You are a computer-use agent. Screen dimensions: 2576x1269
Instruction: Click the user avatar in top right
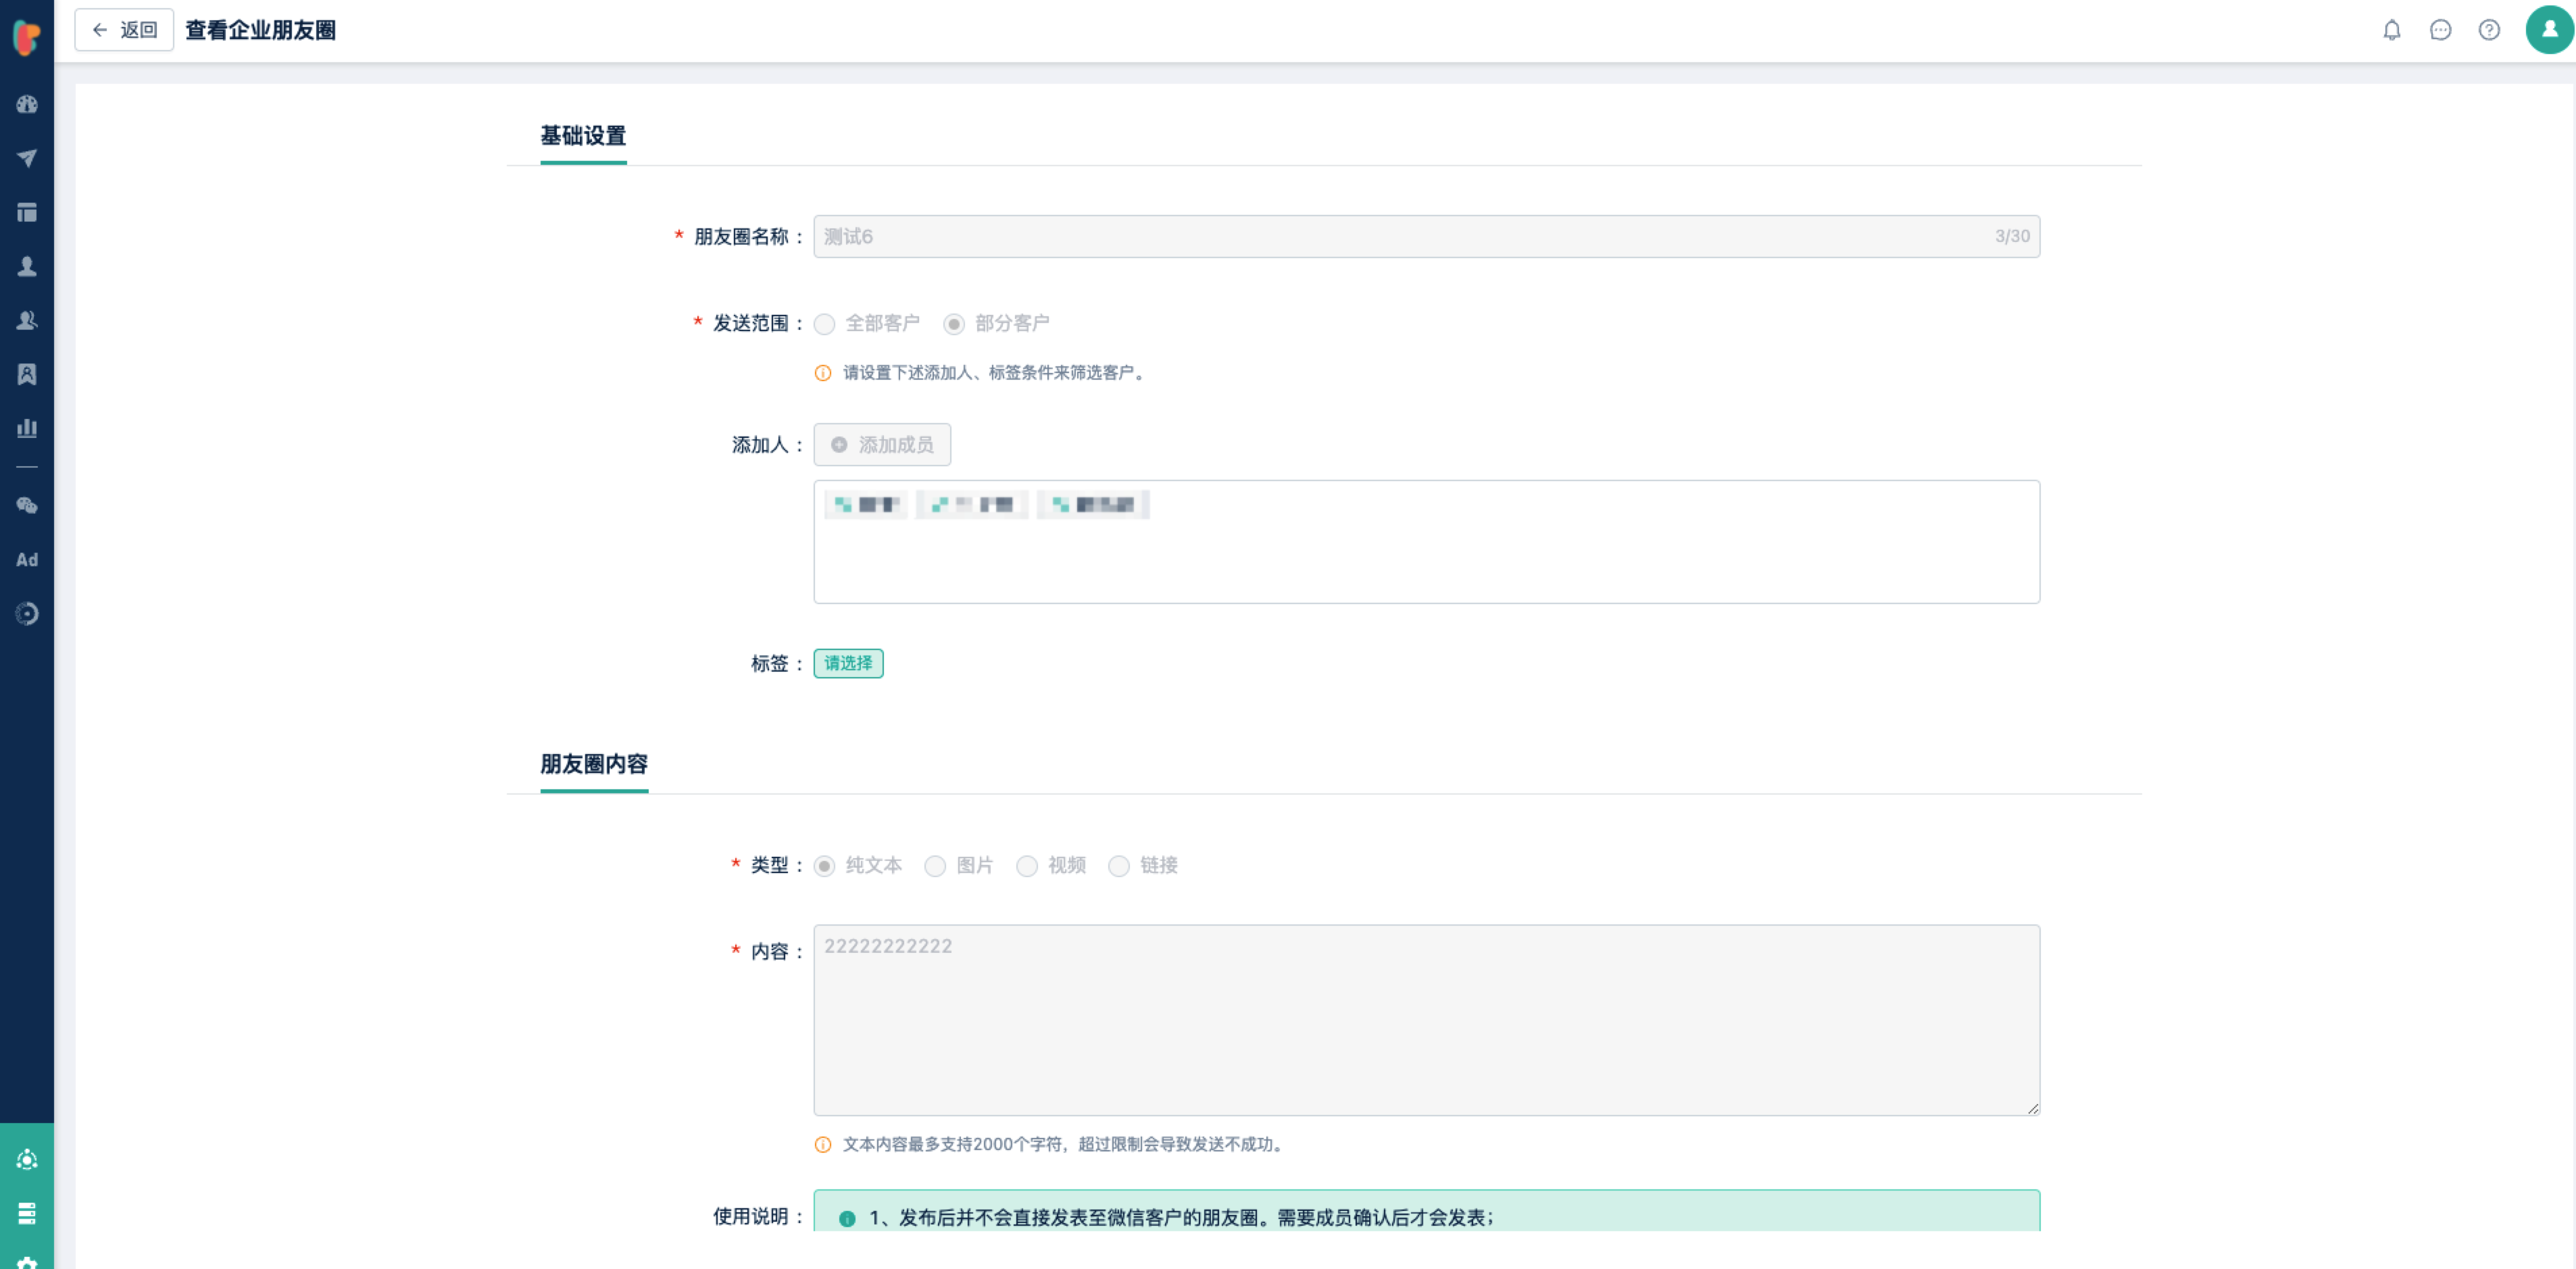pos(2548,30)
